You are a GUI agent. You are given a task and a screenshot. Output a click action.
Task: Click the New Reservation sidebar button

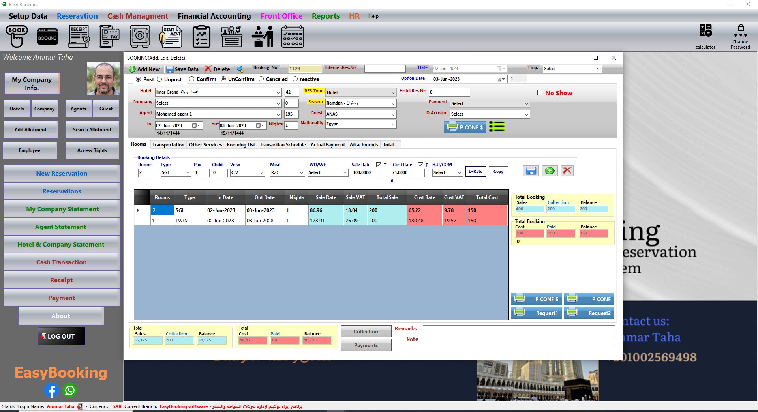(x=62, y=174)
